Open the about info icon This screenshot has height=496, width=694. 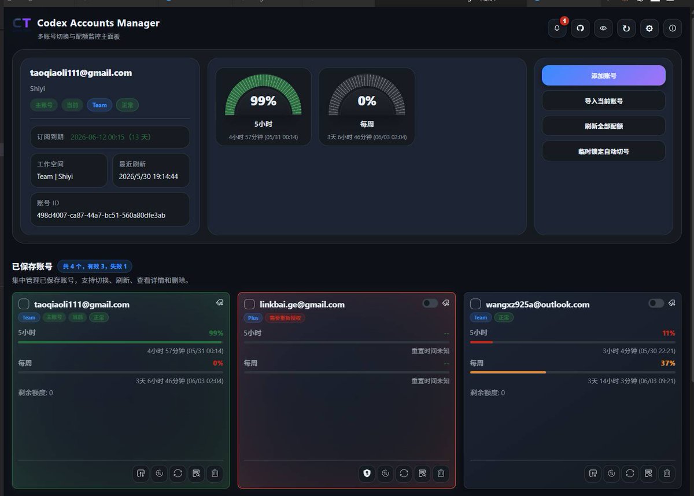[672, 28]
